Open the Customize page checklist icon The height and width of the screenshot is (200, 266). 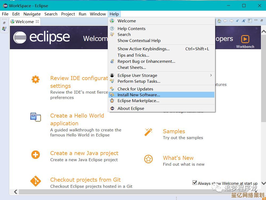click(250, 21)
